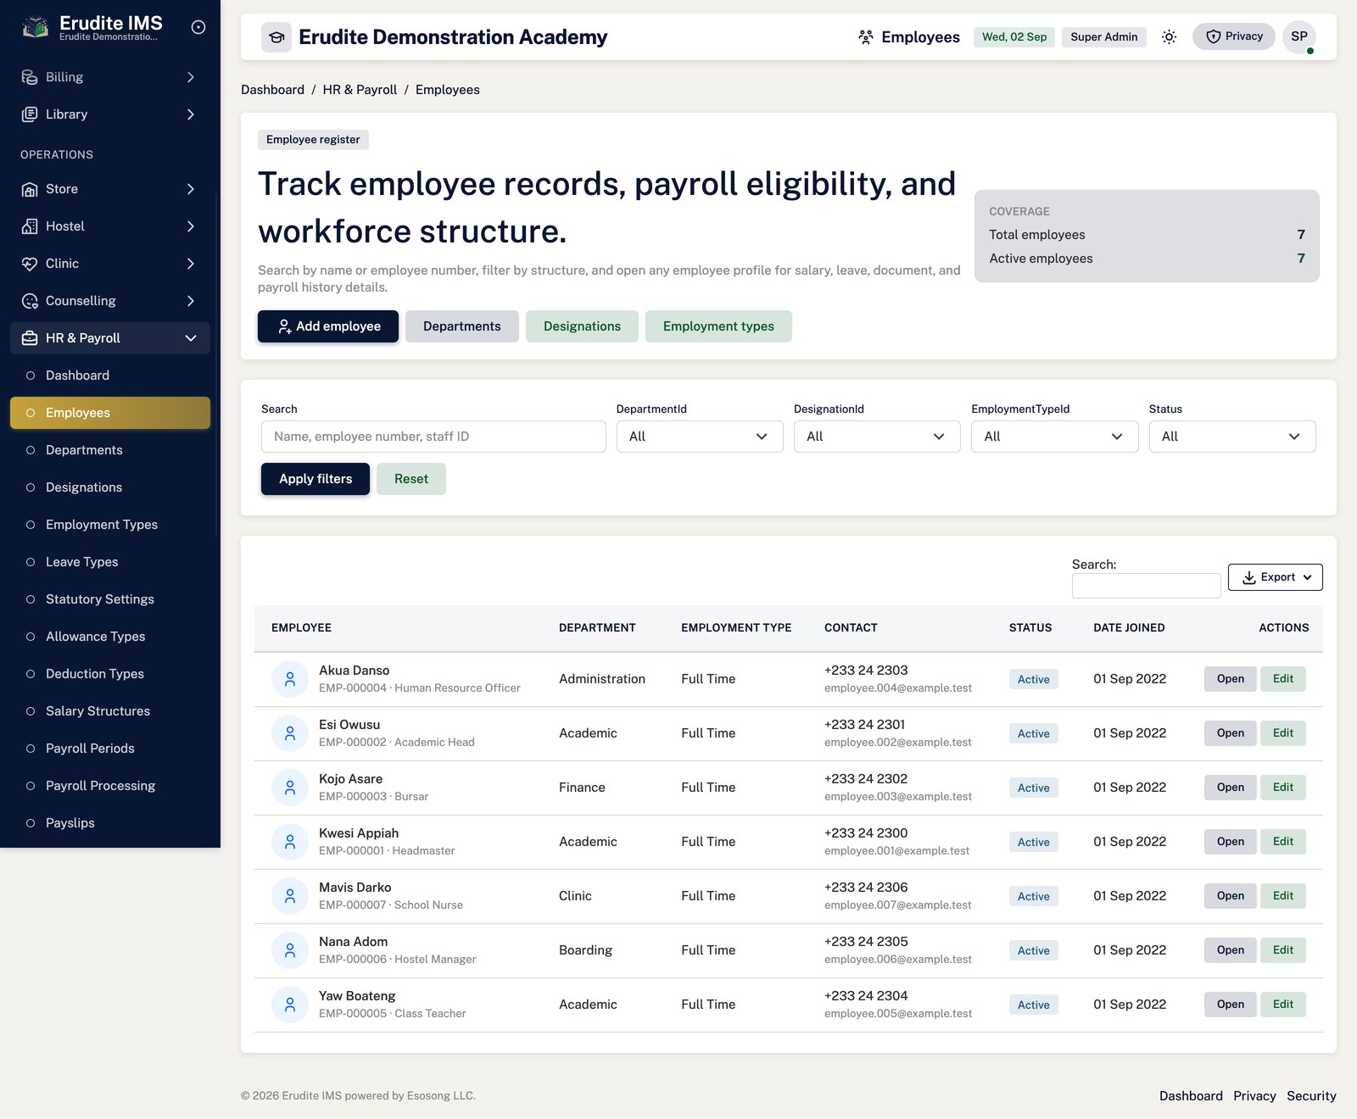1357x1119 pixels.
Task: Open Statutory Settings sidebar item
Action: (110, 599)
